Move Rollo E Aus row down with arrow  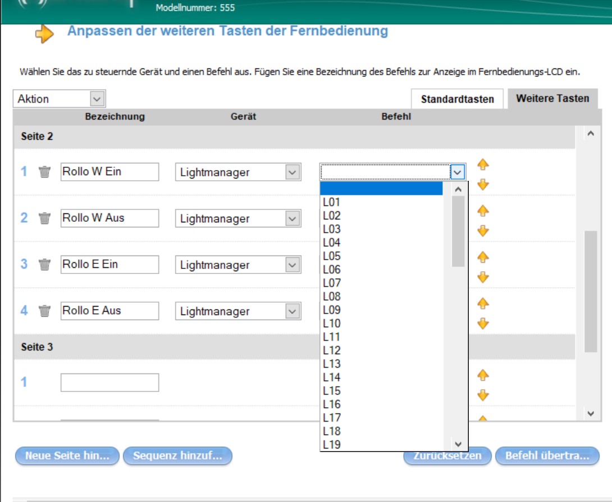pyautogui.click(x=483, y=324)
